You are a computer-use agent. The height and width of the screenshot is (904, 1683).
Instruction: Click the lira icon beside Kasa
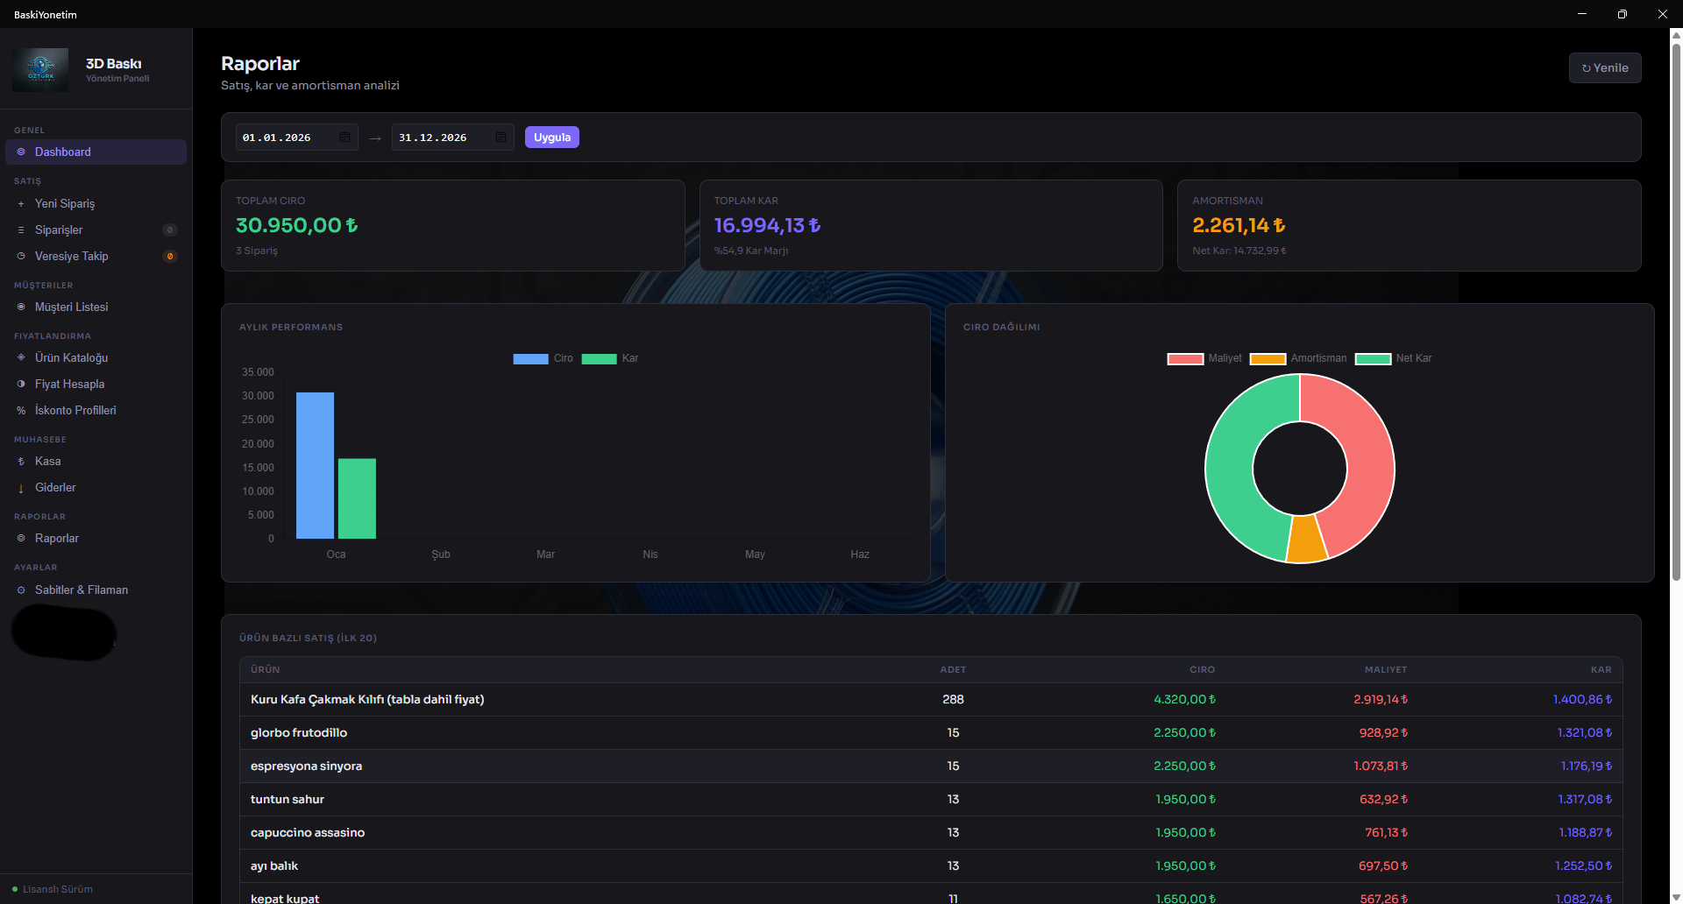pos(21,461)
